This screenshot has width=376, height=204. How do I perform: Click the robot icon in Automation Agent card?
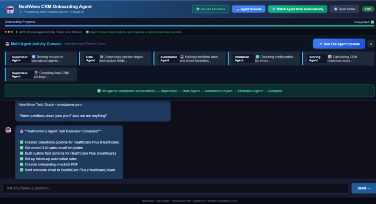(x=182, y=57)
